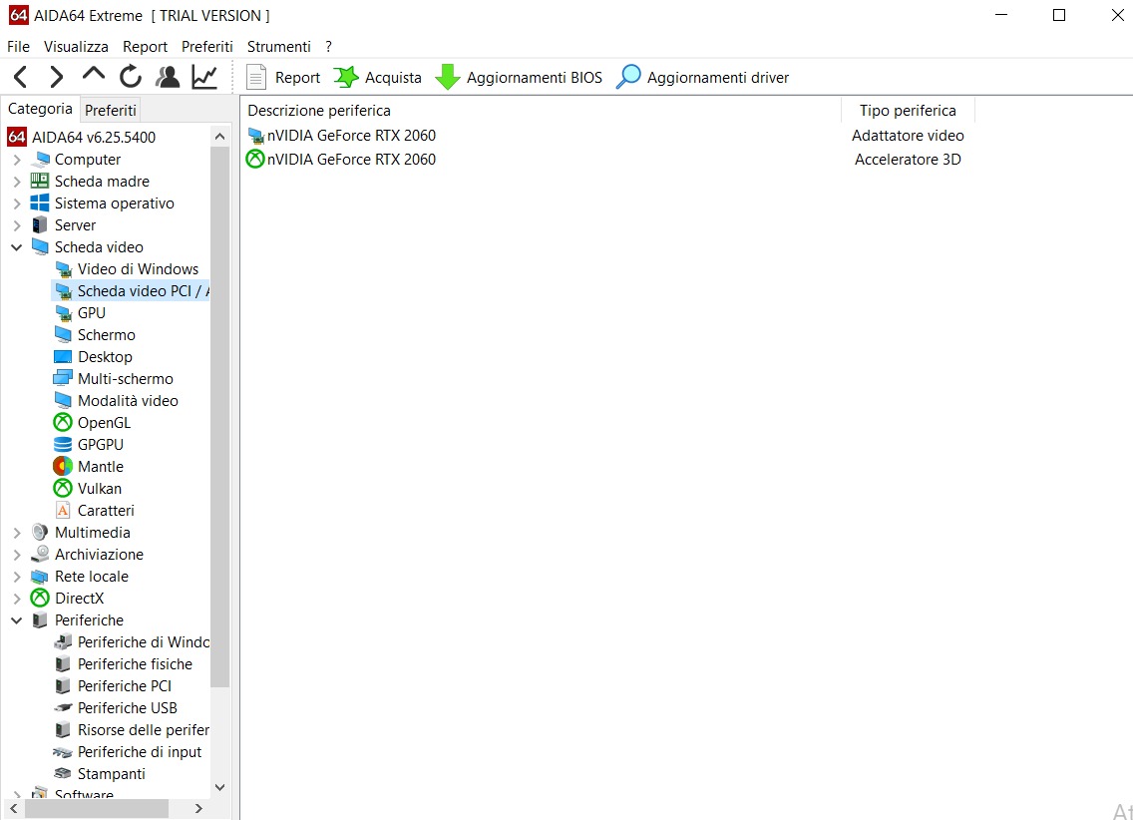Click the Periferiche USB connector icon
The image size is (1133, 820).
click(63, 708)
